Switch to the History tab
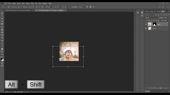Screen dimensions: 170x95 [147, 12]
